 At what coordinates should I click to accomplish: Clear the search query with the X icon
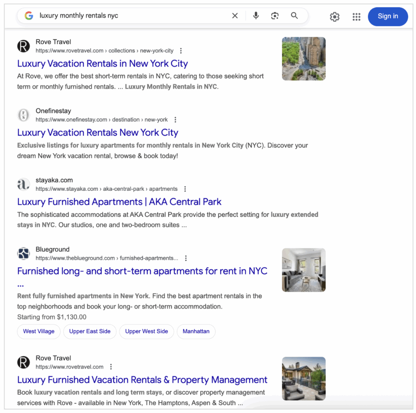click(235, 15)
